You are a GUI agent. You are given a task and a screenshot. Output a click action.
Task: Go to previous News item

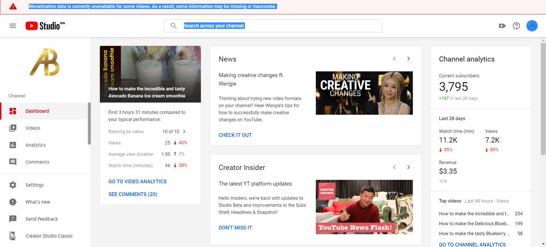tap(394, 59)
